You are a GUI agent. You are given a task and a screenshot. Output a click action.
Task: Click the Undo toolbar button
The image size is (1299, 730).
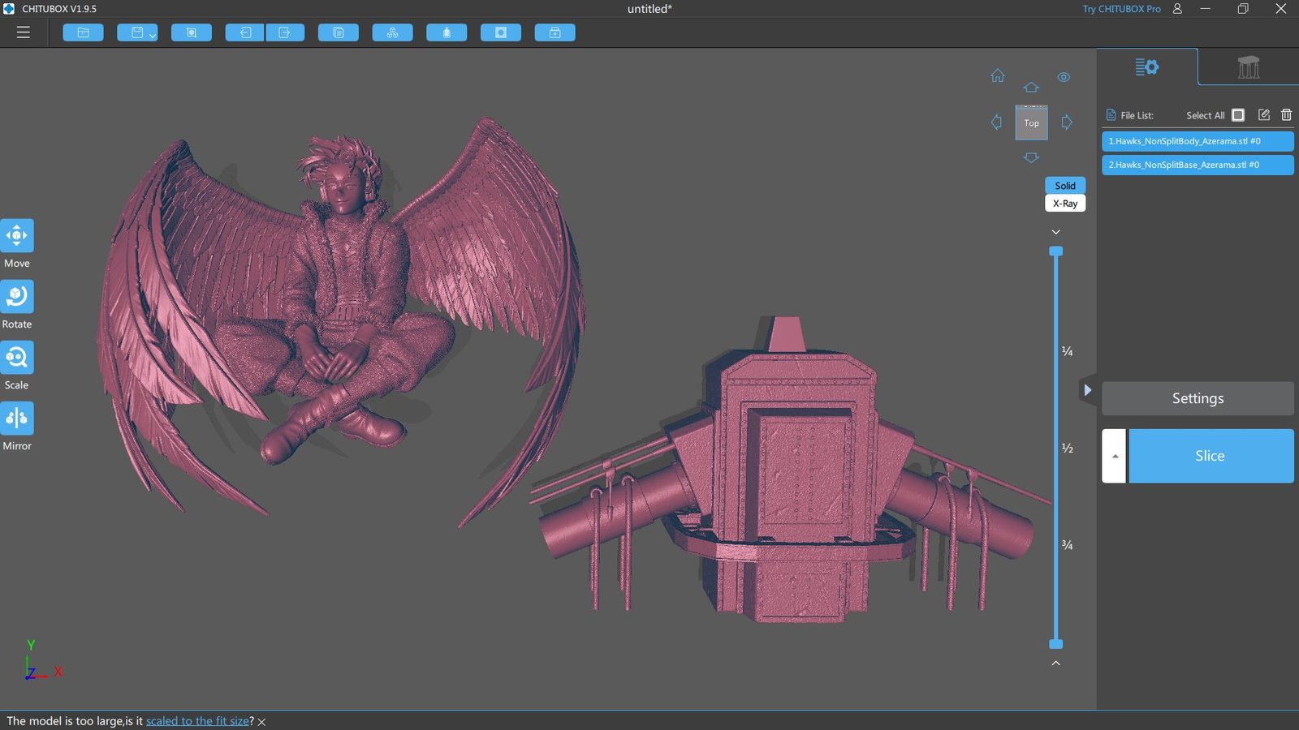(x=245, y=32)
